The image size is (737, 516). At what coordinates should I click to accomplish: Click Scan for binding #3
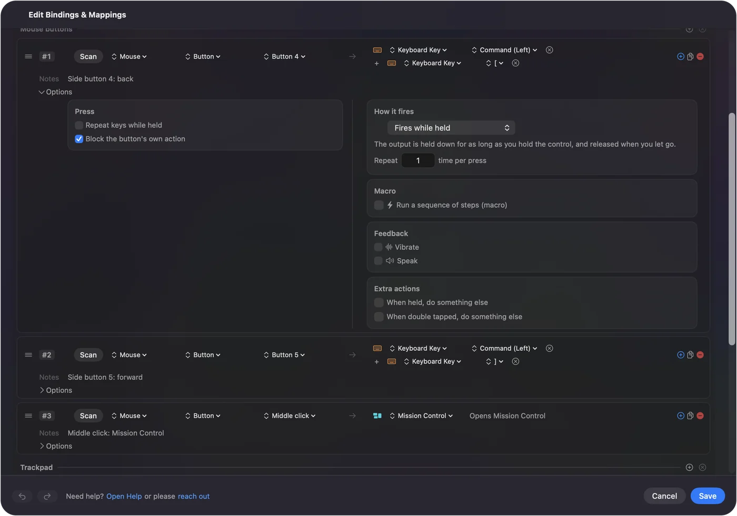(88, 416)
